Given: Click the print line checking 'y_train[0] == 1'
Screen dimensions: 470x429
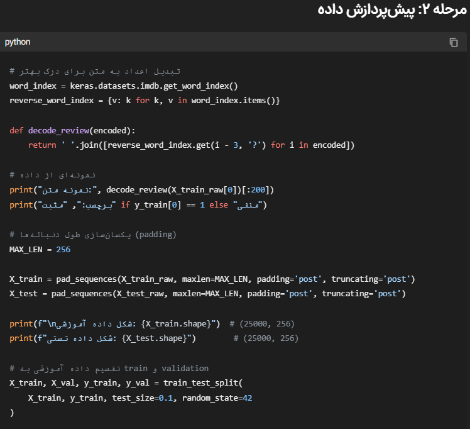Looking at the screenshot, I should click(138, 205).
